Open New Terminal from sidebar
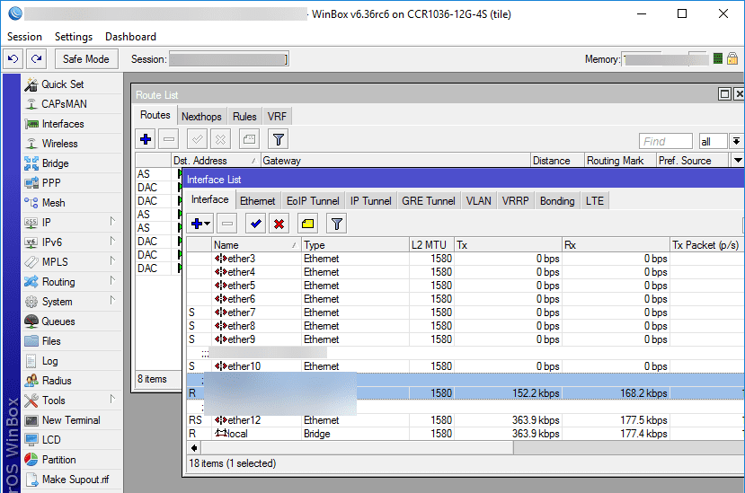This screenshot has height=493, width=745. coord(71,420)
